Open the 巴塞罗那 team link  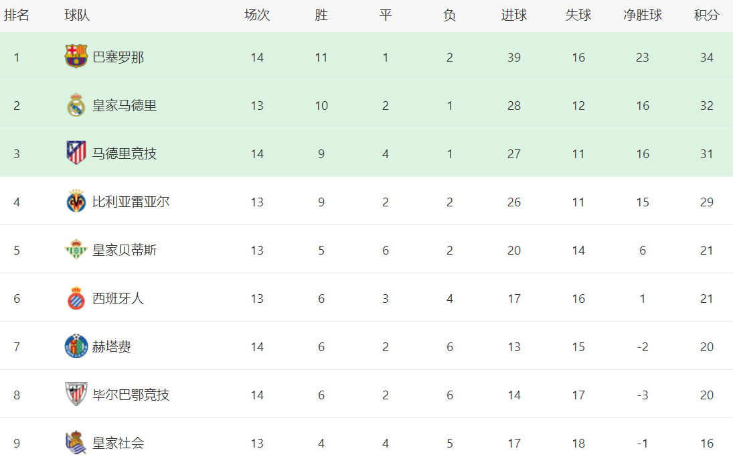coord(118,58)
